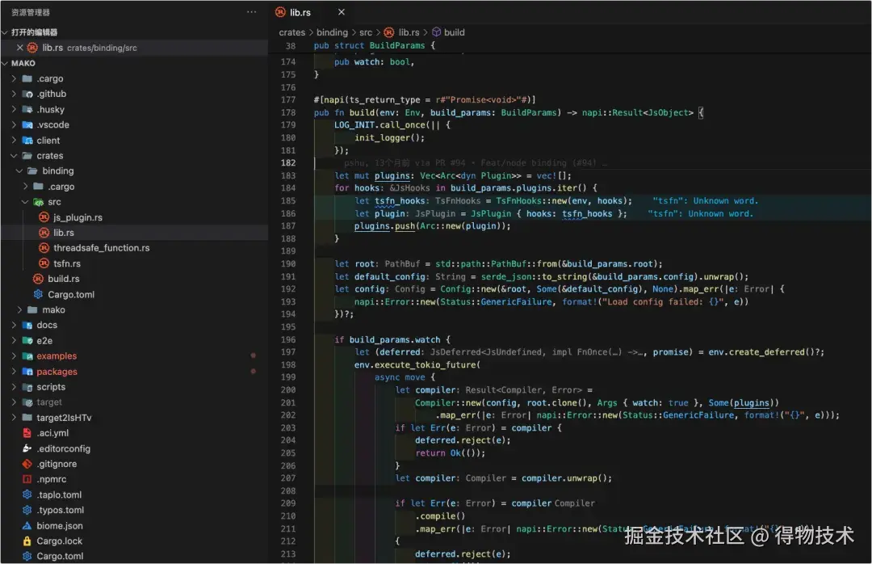Click the .npmrc file icon
Image resolution: width=872 pixels, height=564 pixels.
point(27,479)
